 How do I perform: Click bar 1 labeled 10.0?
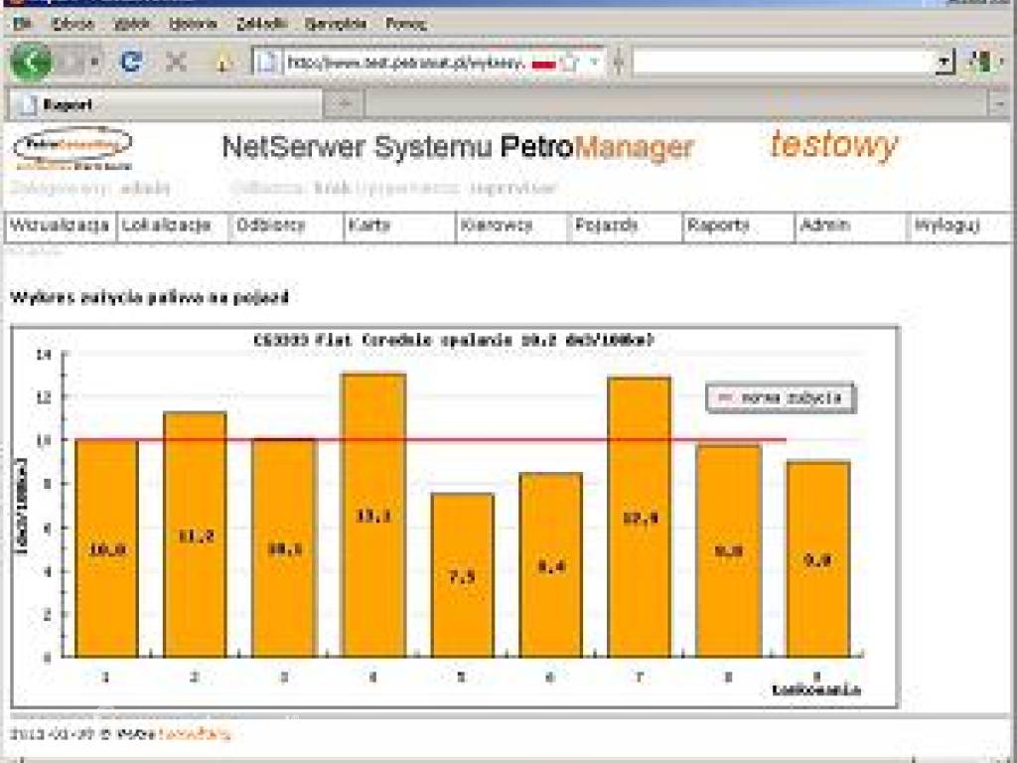(107, 548)
